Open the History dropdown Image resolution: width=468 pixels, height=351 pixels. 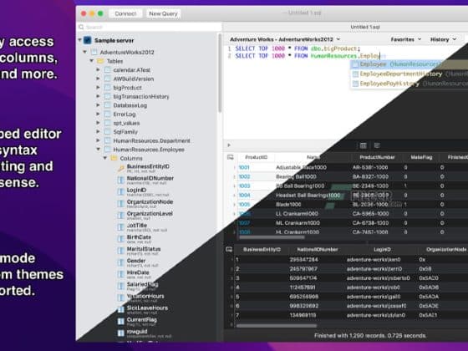pos(443,39)
